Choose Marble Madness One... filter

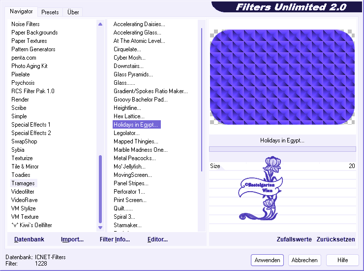tap(141, 150)
